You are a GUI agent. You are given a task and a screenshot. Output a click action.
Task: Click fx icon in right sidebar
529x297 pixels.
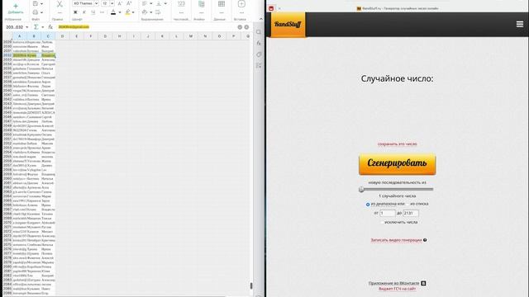point(259,43)
